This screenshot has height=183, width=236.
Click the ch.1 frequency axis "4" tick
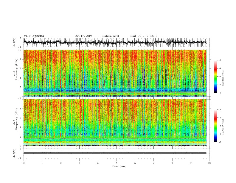click(21, 78)
